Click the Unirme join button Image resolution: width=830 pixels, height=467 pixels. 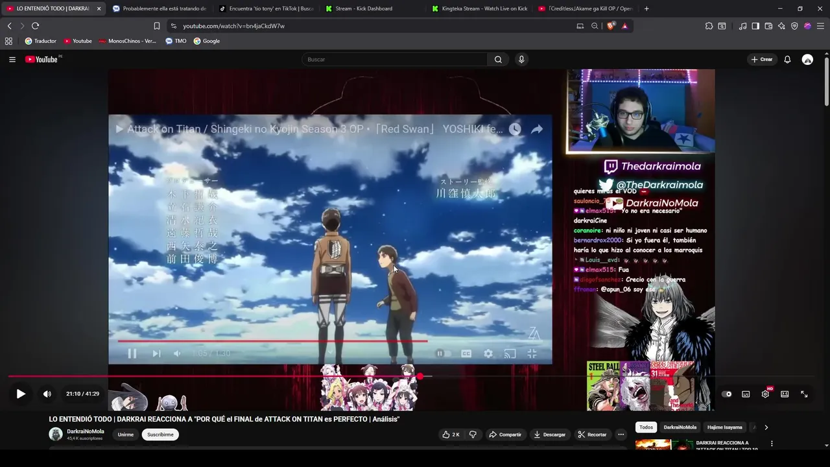tap(126, 435)
